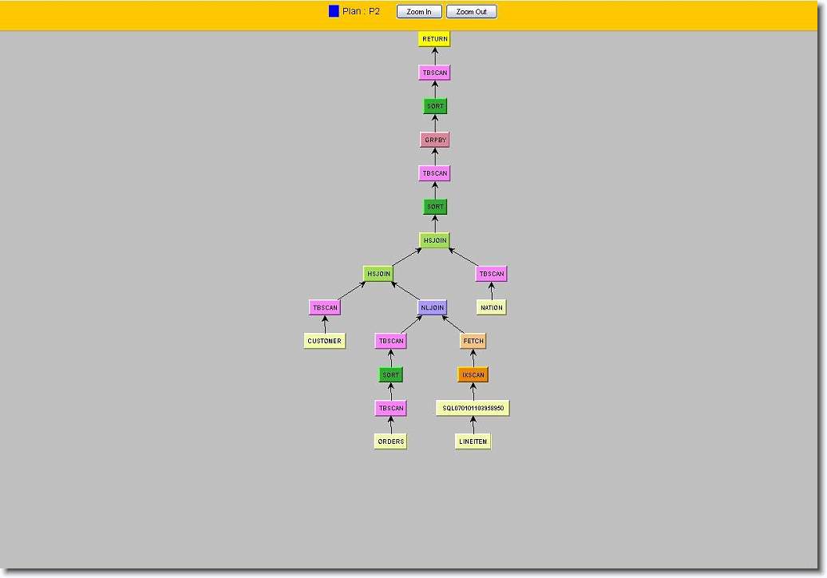This screenshot has width=827, height=578.
Task: Click the CUSTOMER table node
Action: pos(324,341)
